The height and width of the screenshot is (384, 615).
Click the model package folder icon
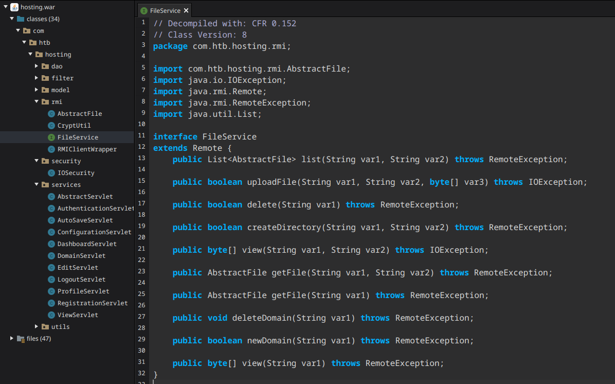click(45, 90)
